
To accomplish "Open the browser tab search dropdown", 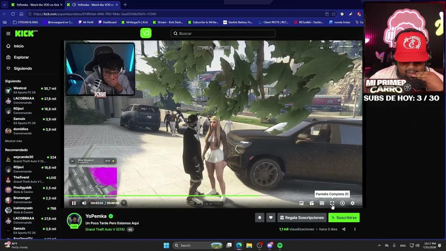I will tap(4, 5).
